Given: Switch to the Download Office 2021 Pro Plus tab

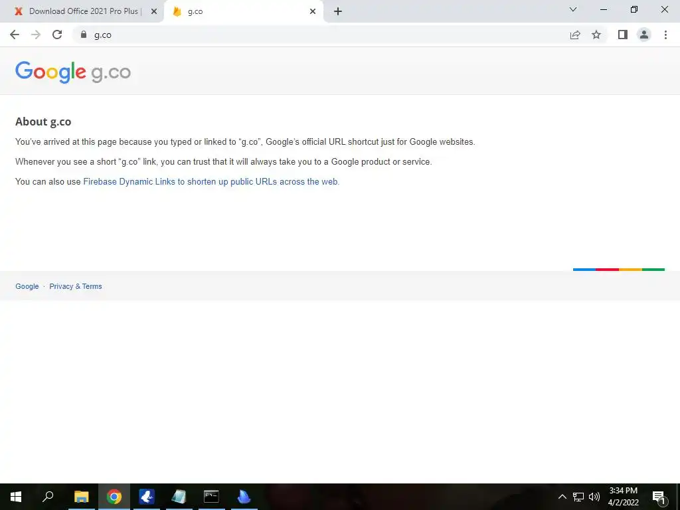Looking at the screenshot, I should tap(83, 11).
